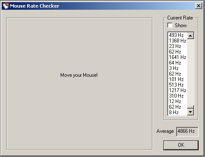The height and width of the screenshot is (157, 205).
Task: Click the Current Rate group label
Action: (x=180, y=18)
